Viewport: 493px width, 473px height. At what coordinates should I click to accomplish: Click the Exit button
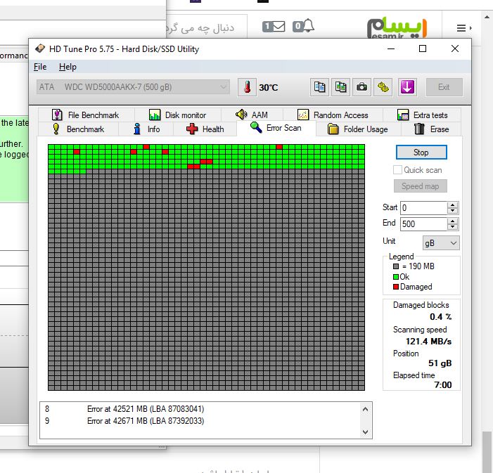[x=444, y=87]
